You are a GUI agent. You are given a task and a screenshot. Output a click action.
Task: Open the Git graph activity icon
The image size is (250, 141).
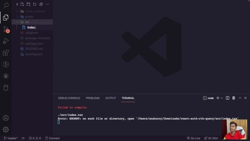[x=6, y=64]
